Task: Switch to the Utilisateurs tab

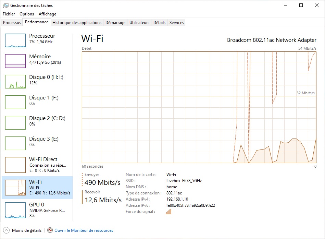Action: (139, 22)
